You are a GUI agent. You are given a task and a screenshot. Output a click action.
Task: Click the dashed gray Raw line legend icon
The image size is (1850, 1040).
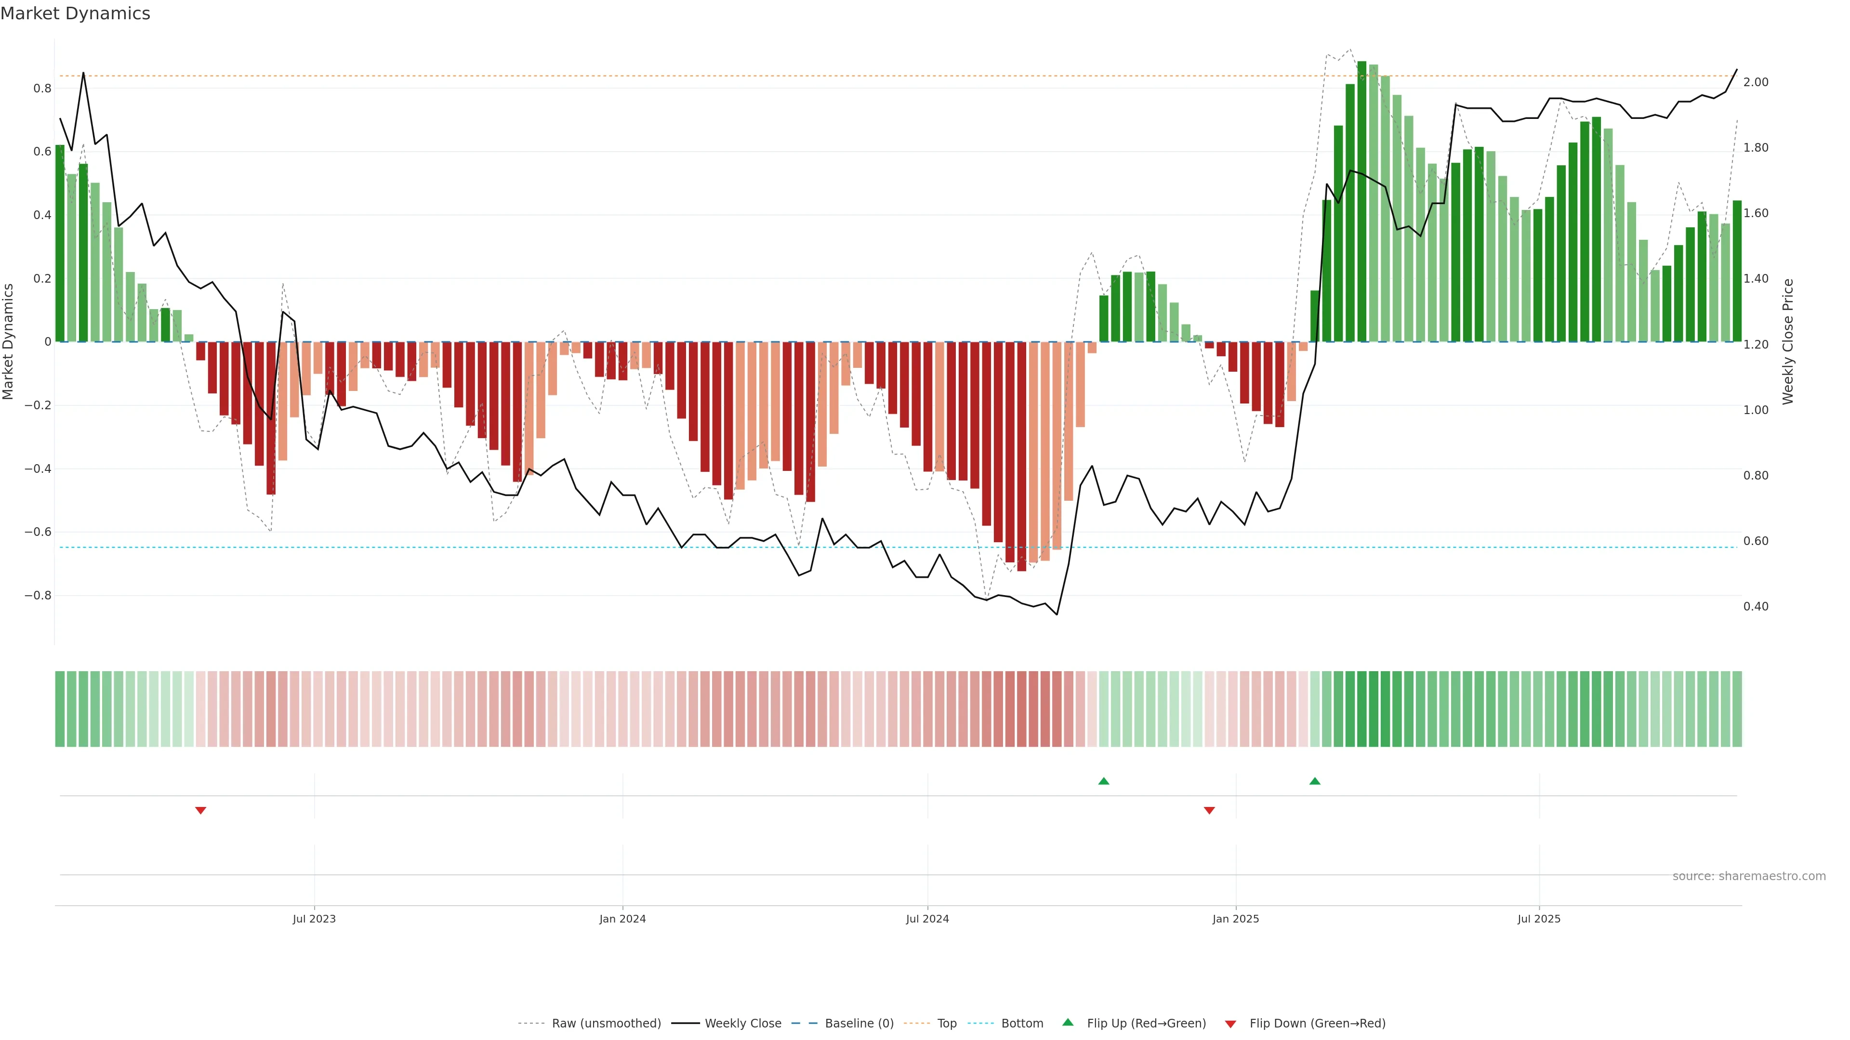[x=531, y=1024]
